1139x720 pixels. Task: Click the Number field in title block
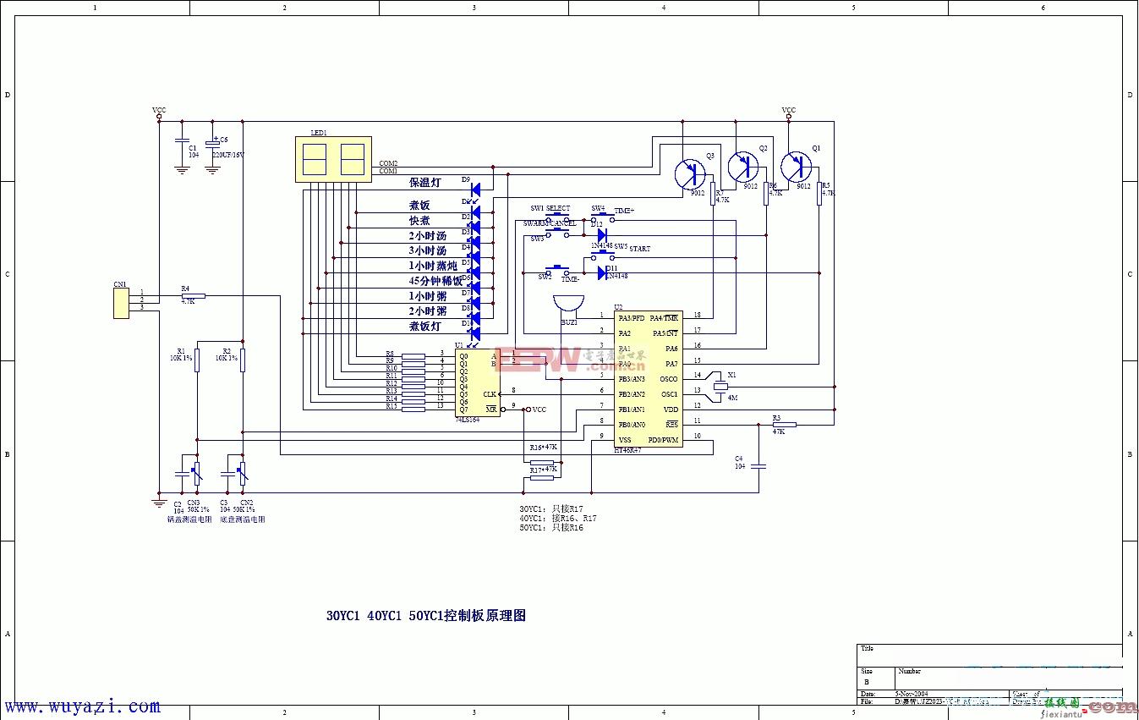910,671
